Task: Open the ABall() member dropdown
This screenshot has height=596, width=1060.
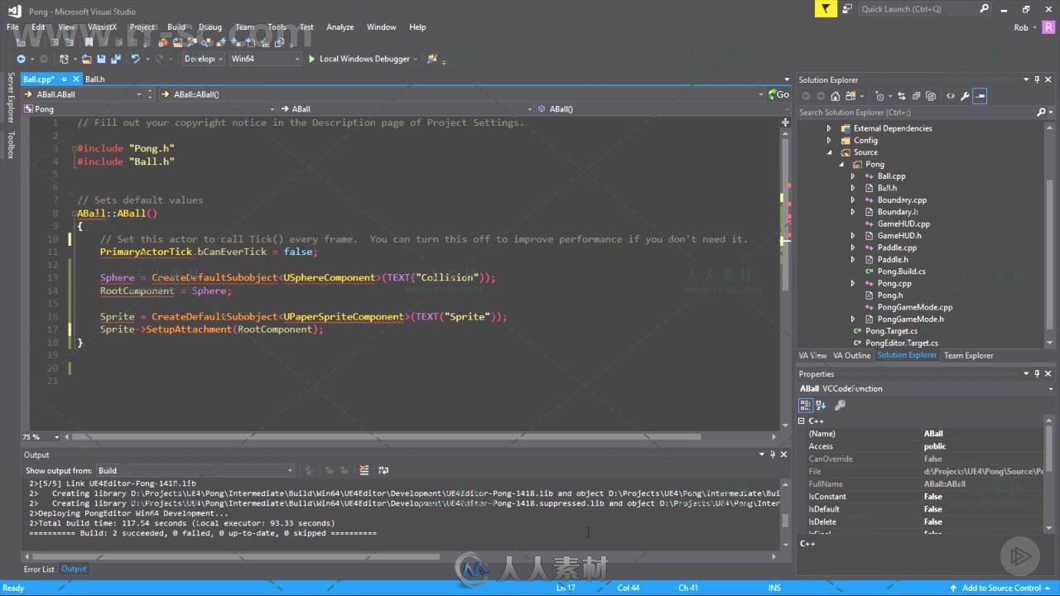Action: tap(662, 108)
